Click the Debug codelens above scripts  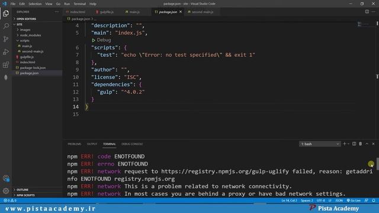[x=101, y=40]
